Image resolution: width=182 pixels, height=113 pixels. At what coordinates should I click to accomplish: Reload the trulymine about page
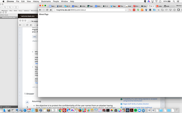pos(47,10)
